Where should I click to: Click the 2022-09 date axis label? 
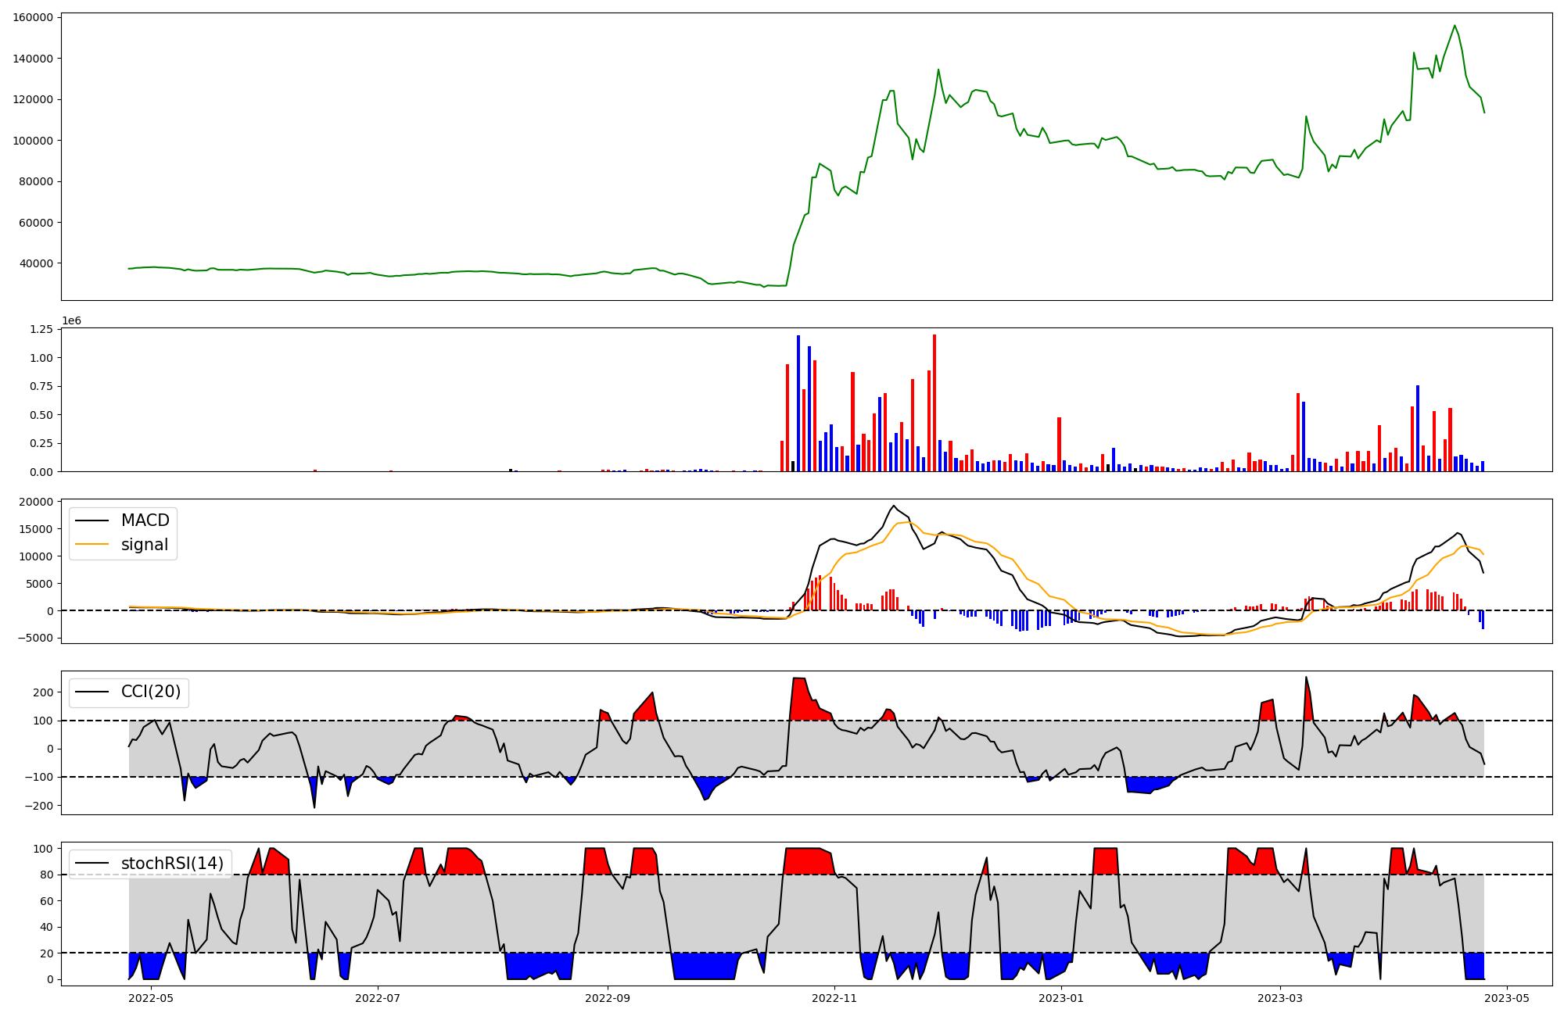pyautogui.click(x=608, y=998)
